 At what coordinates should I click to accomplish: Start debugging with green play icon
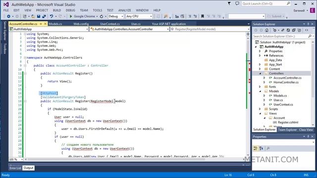[71, 16]
